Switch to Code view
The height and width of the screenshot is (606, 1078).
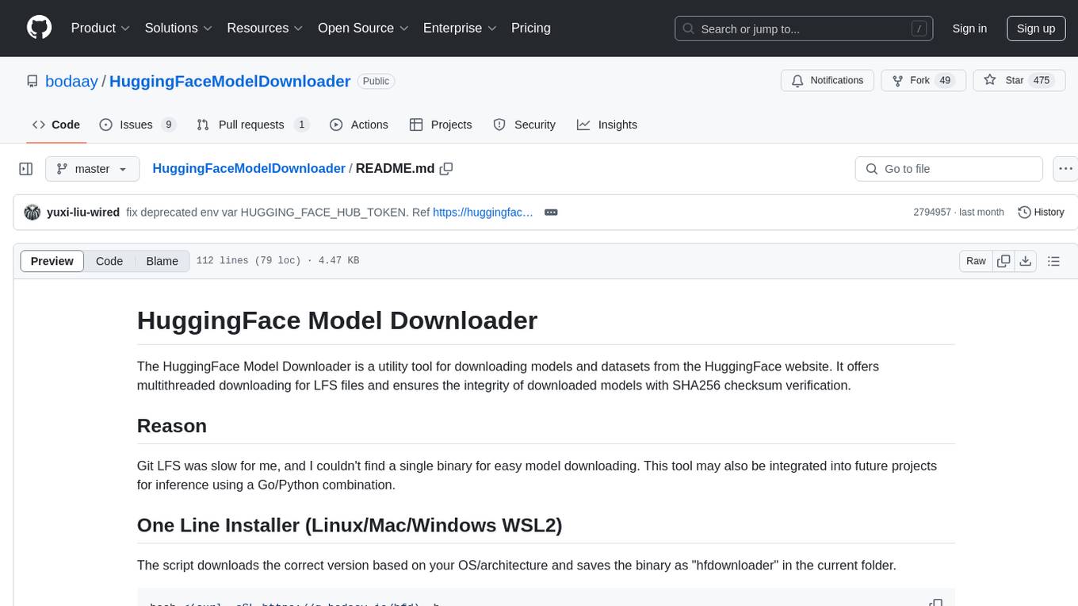tap(109, 261)
